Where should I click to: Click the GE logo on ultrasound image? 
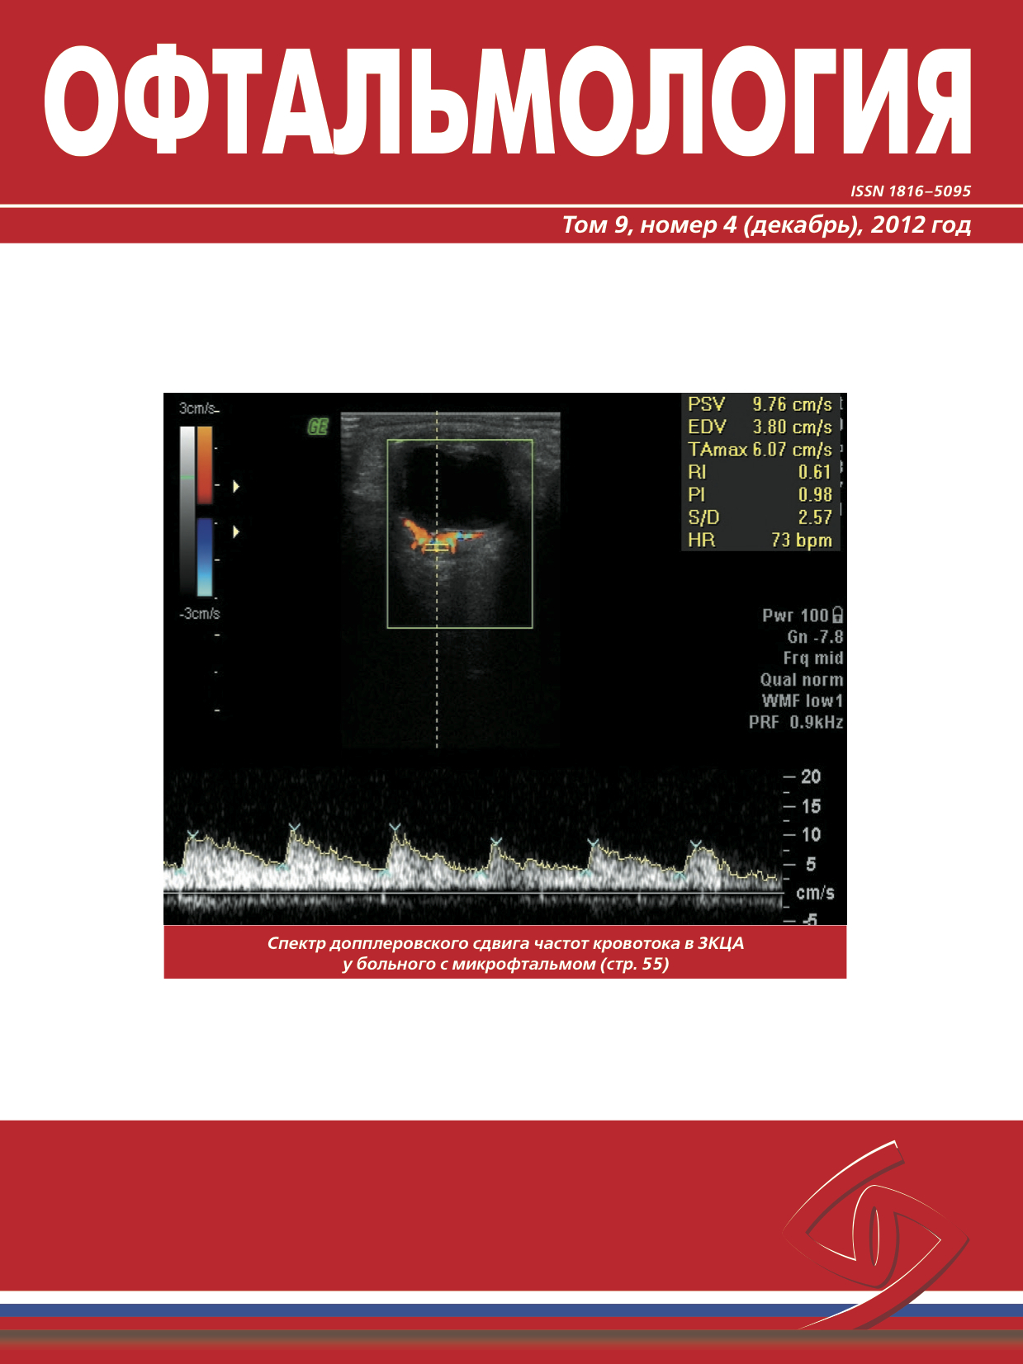pos(317,427)
